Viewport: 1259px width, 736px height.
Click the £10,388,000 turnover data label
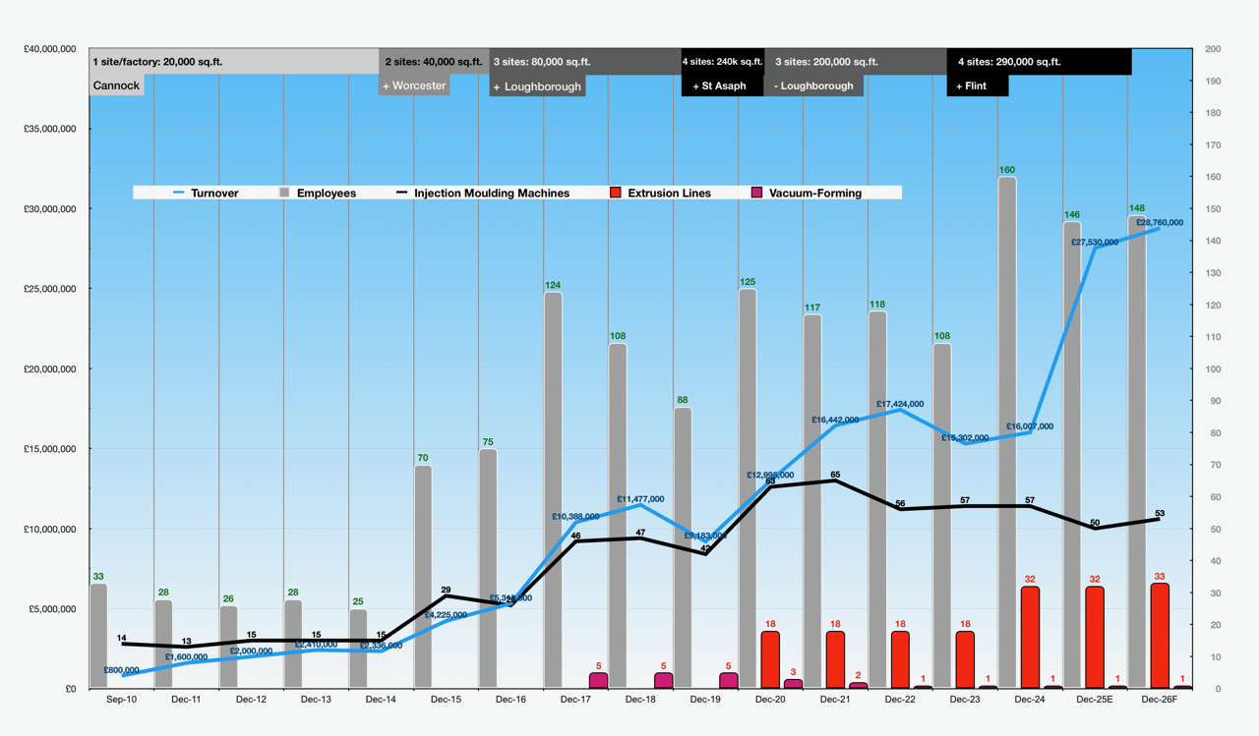tap(575, 516)
